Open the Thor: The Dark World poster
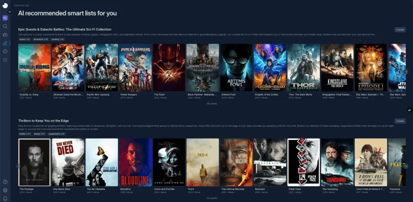The width and height of the screenshot is (413, 202). pos(304,68)
